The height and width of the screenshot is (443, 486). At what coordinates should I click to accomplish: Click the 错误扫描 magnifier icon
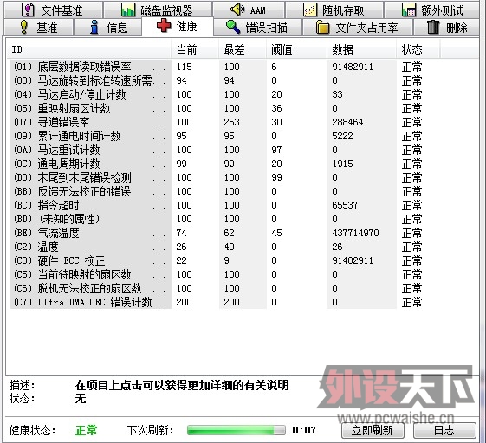click(233, 27)
